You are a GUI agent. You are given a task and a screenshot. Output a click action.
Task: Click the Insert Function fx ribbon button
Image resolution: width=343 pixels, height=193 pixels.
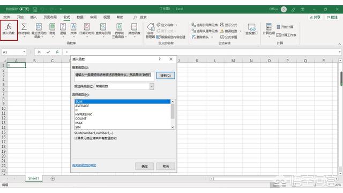coord(9,29)
